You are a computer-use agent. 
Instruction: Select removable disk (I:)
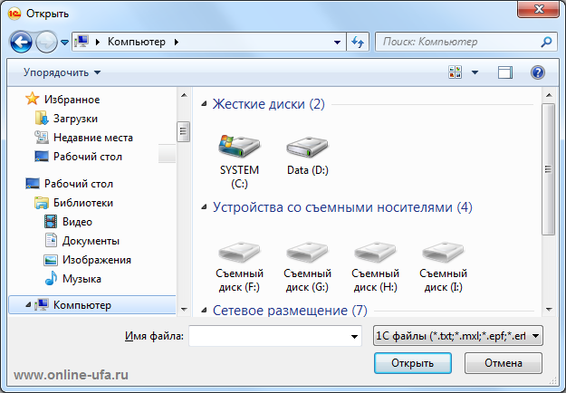(x=443, y=267)
